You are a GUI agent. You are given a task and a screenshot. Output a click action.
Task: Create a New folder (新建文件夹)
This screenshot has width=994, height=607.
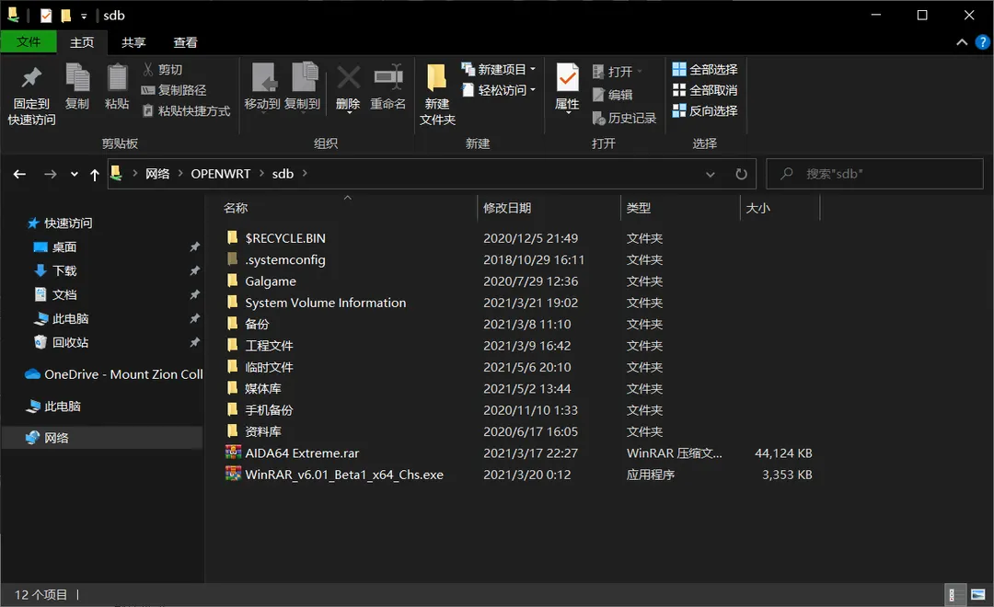[x=437, y=94]
